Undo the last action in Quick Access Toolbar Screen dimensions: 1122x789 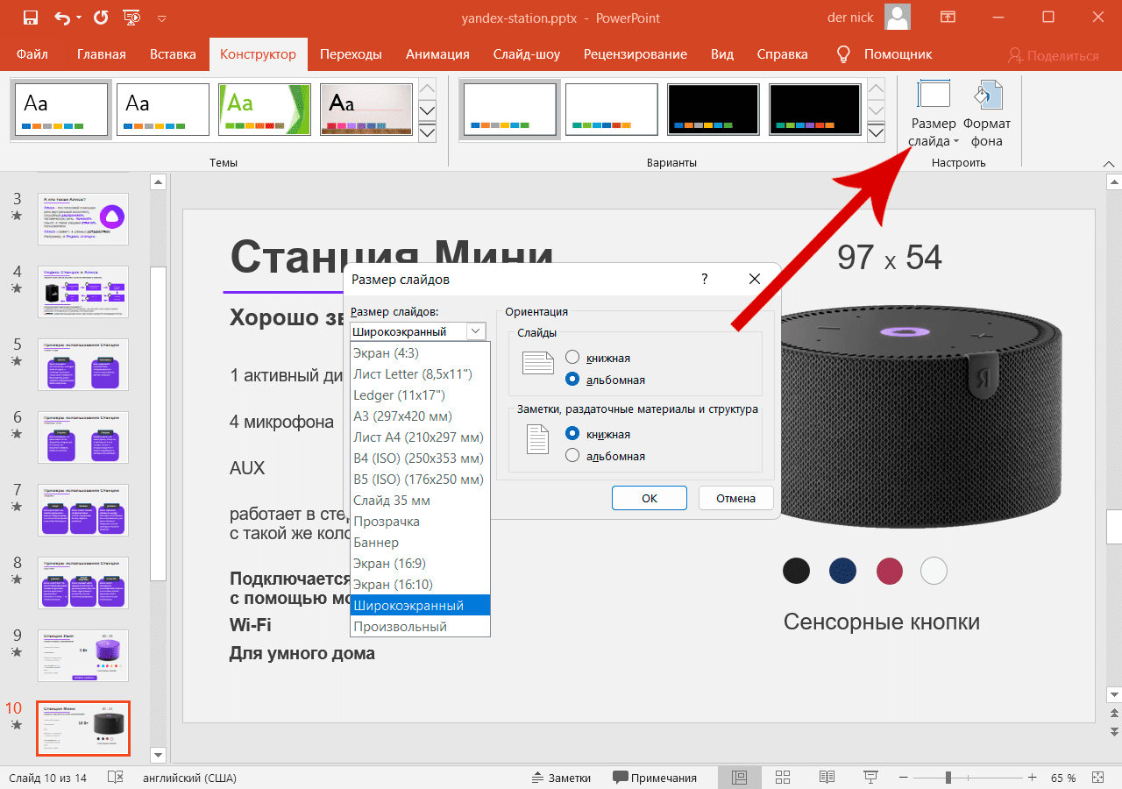(62, 17)
